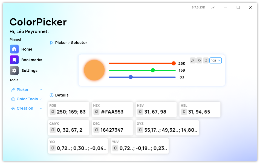Click the green channel slider handle

pos(153,70)
